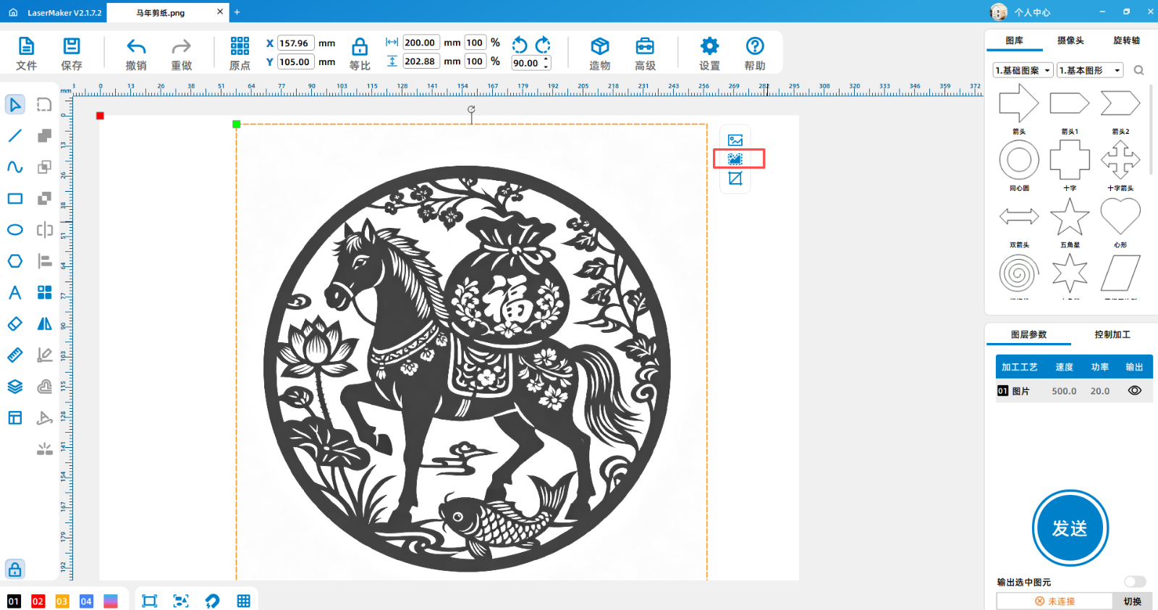The image size is (1158, 610).
Task: Open the 1.基础图案 category dropdown
Action: pos(1023,70)
